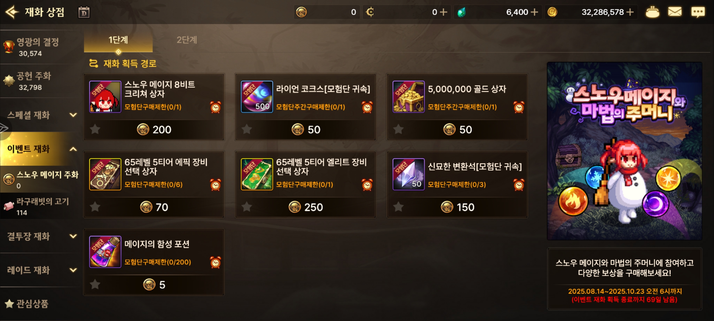Buy 65레벨 5티어 엘리트 장비 for 250
Screen dimensions: 714x321
coord(306,207)
